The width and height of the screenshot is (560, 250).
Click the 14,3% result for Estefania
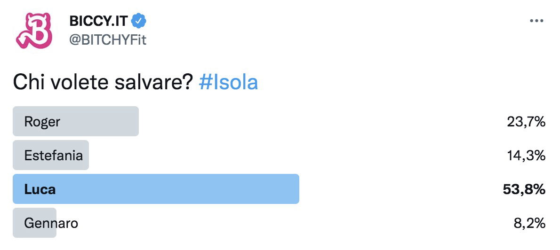pyautogui.click(x=526, y=156)
